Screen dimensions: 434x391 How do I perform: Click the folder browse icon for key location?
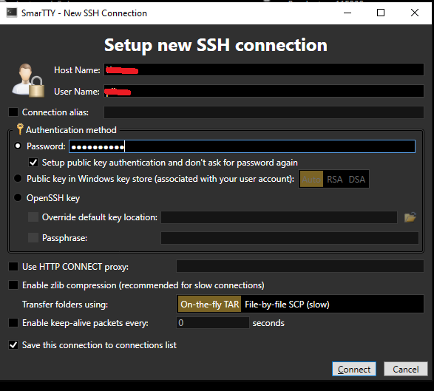point(410,217)
